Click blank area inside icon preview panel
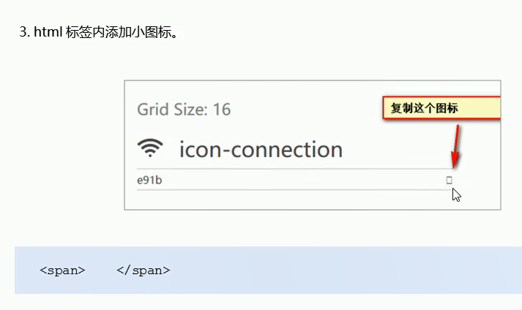 pyautogui.click(x=299, y=200)
